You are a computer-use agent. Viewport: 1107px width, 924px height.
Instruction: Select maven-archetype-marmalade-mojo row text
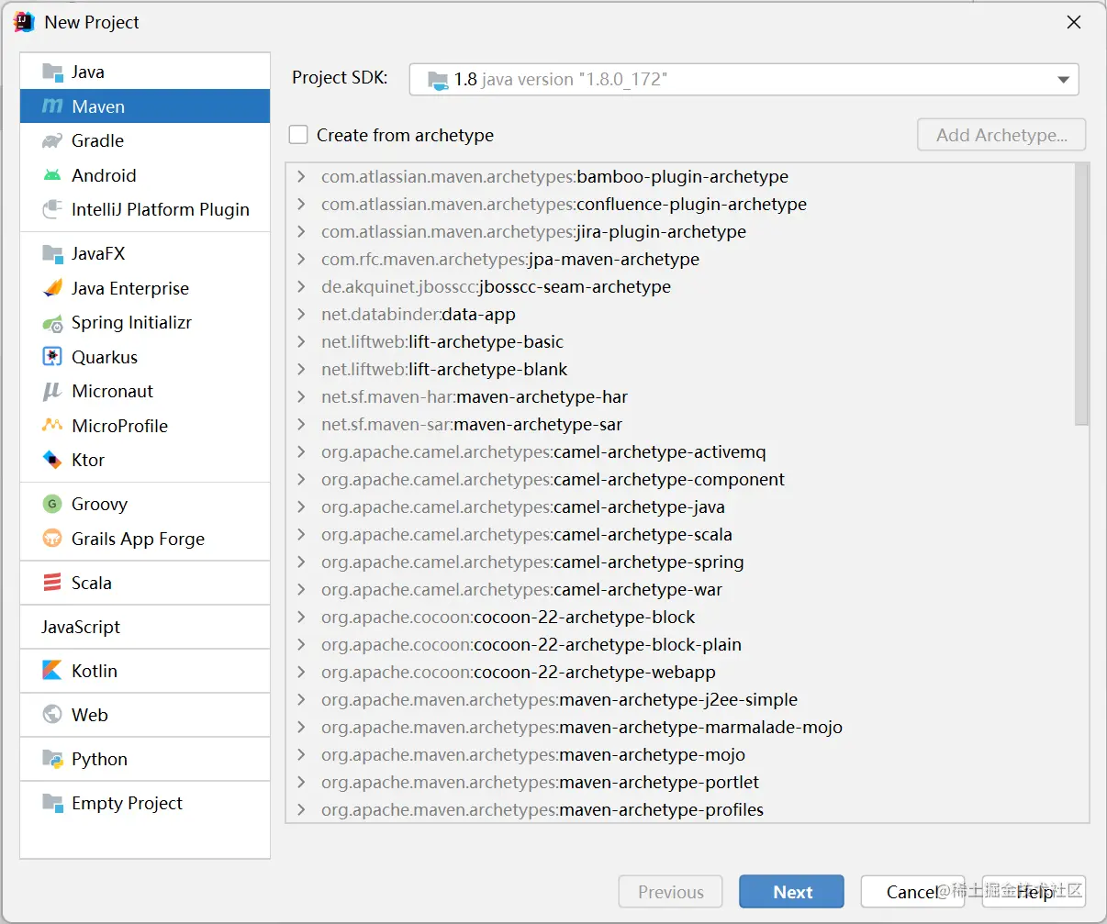tap(582, 727)
